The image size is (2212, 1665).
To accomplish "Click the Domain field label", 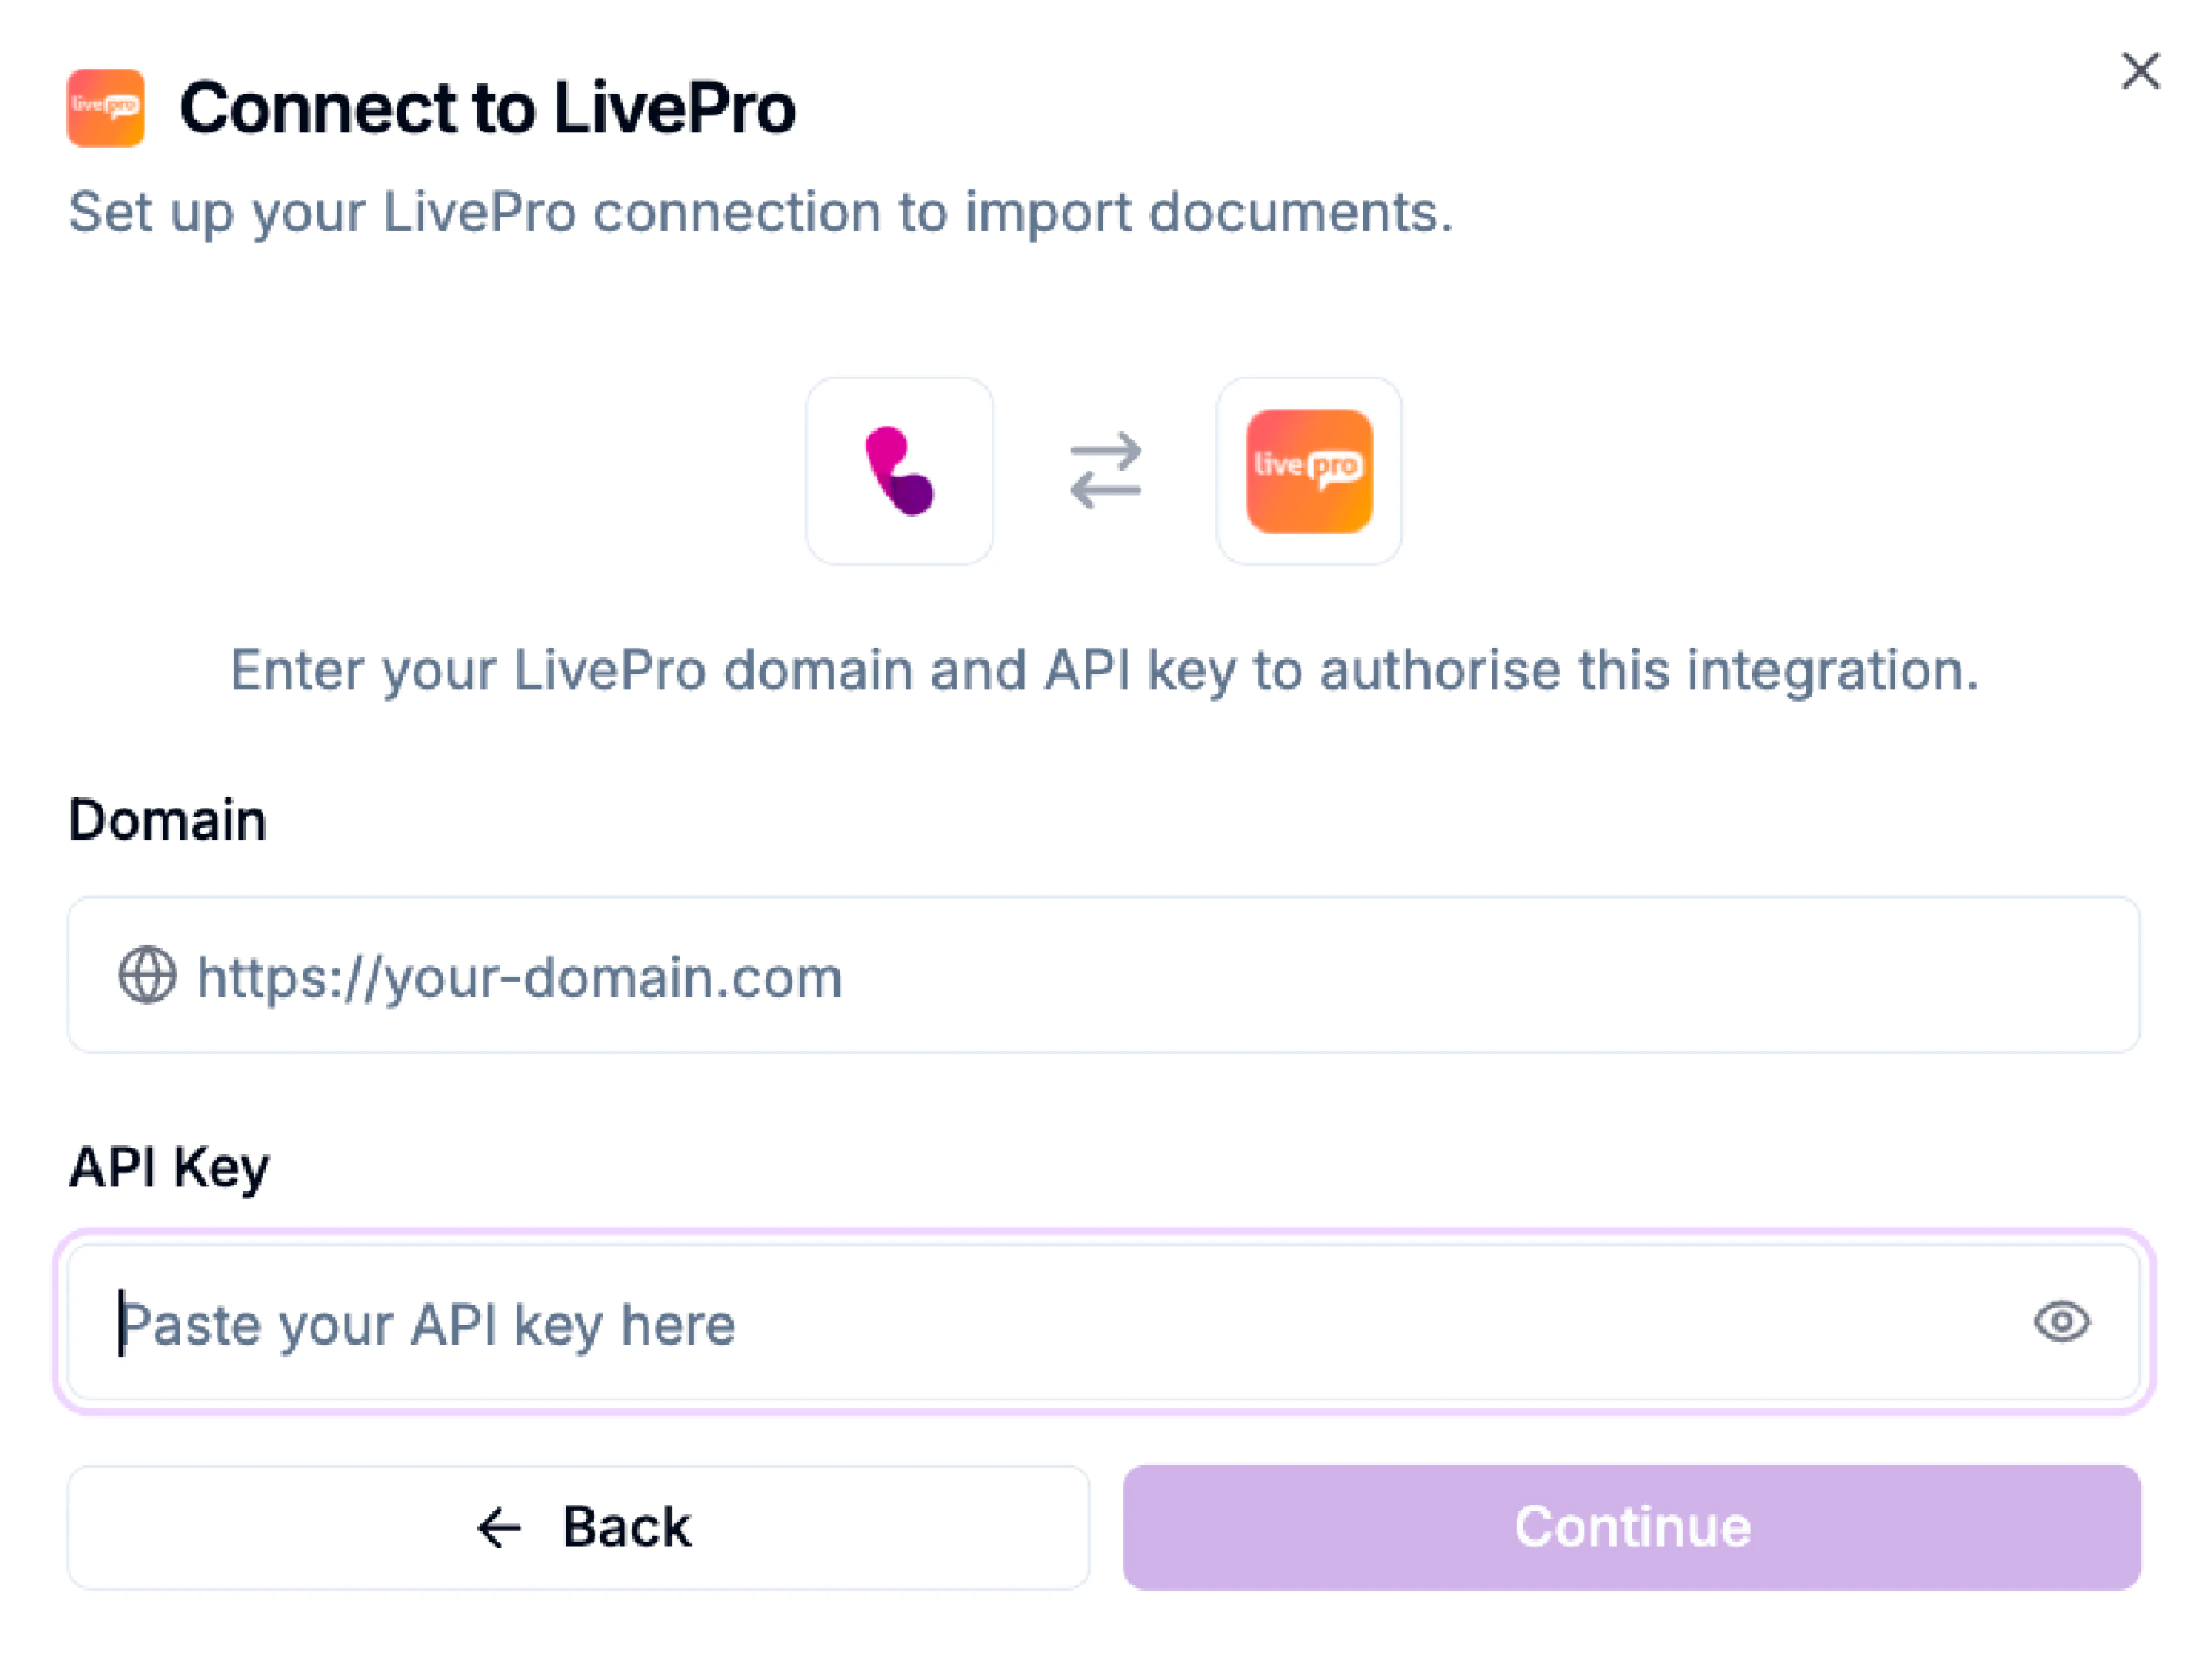I will click(166, 820).
